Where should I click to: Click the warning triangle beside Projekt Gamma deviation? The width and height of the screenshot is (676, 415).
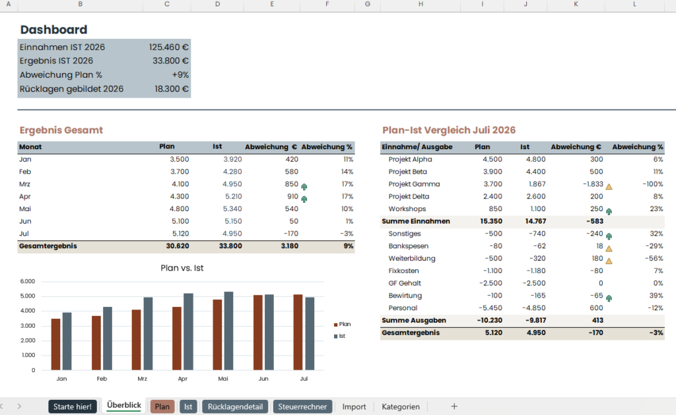click(x=609, y=187)
